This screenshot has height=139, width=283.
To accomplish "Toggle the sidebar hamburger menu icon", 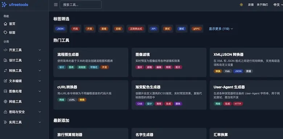I will point(56,5).
